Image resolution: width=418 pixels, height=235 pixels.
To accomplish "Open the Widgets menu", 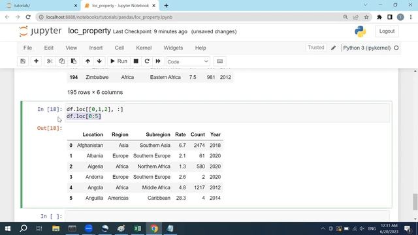I will tap(173, 48).
